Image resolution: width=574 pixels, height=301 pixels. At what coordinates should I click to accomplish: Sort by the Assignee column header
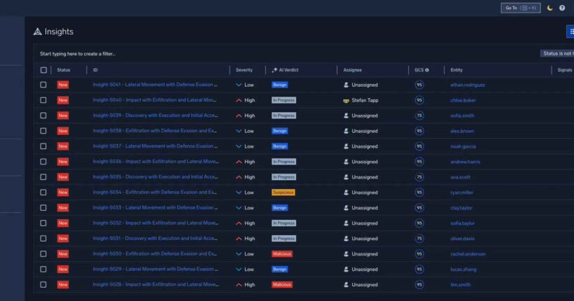click(x=352, y=70)
